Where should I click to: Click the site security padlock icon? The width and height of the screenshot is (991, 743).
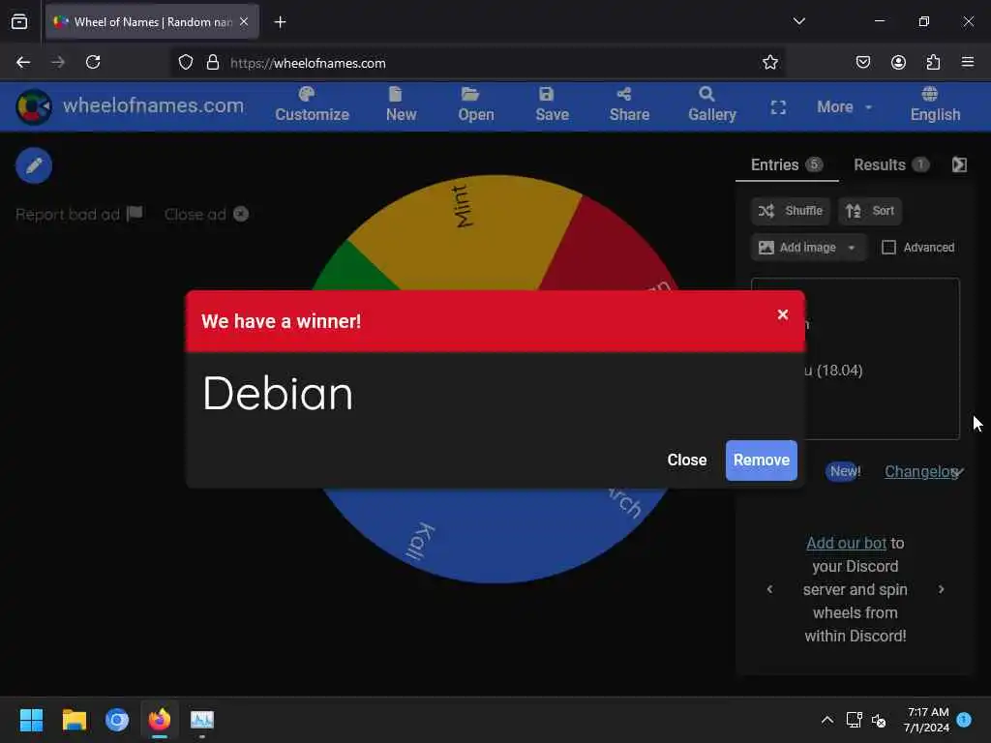click(213, 63)
